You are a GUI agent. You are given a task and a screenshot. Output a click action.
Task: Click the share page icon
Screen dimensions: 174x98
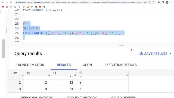pyautogui.click(x=149, y=2)
